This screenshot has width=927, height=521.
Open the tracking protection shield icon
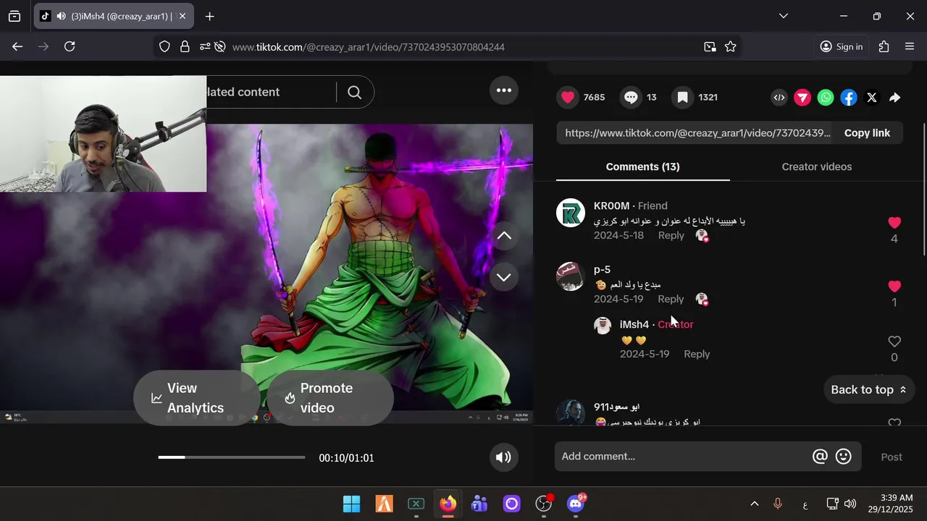point(164,46)
